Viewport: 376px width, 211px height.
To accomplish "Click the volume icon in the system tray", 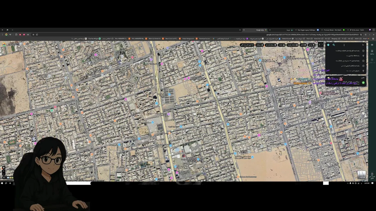I will (353, 183).
